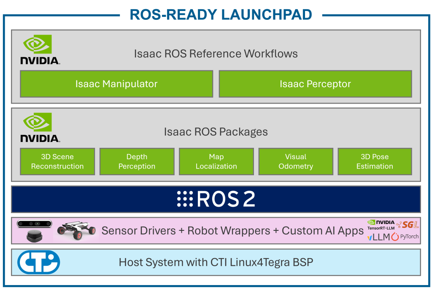
Task: Select the 3D Pose Estimation block
Action: point(375,161)
